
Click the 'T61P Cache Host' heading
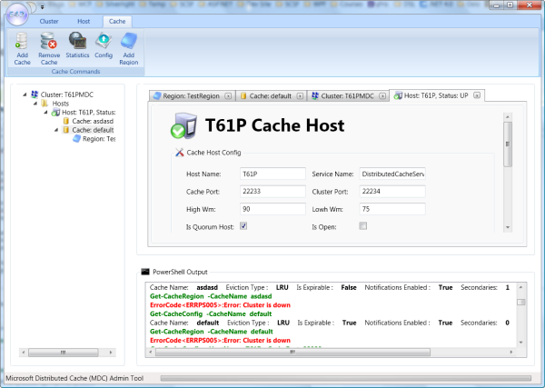point(274,125)
